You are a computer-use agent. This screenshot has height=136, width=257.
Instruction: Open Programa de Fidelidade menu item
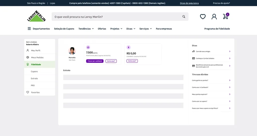tap(217, 29)
